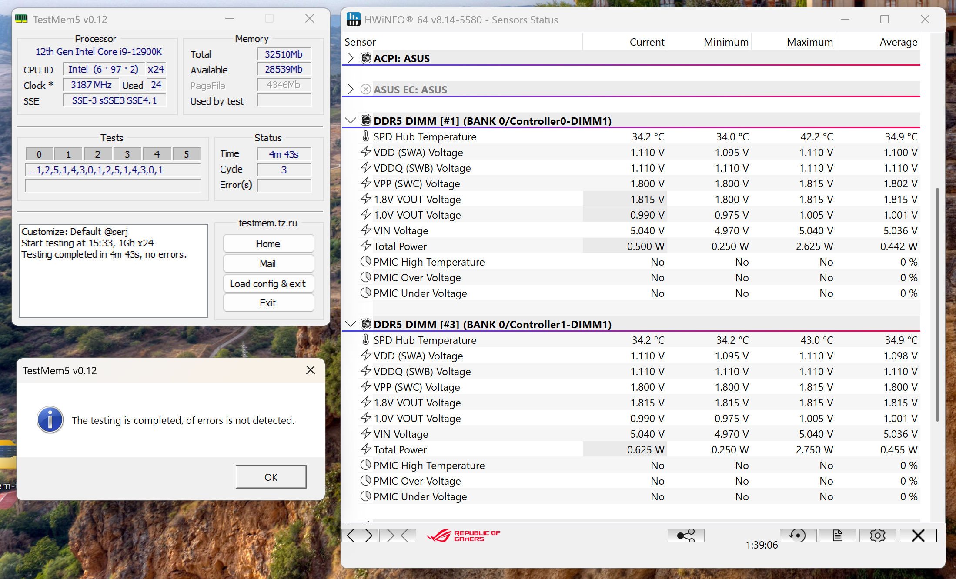Collapse the DDR5 DIMM [#3] sensor group
The height and width of the screenshot is (579, 956).
coord(351,324)
